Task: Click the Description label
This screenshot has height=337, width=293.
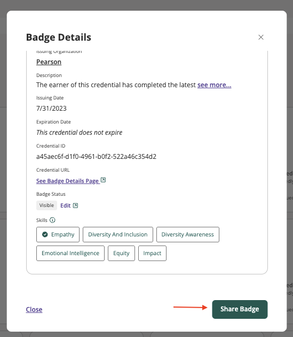Action: pos(49,75)
